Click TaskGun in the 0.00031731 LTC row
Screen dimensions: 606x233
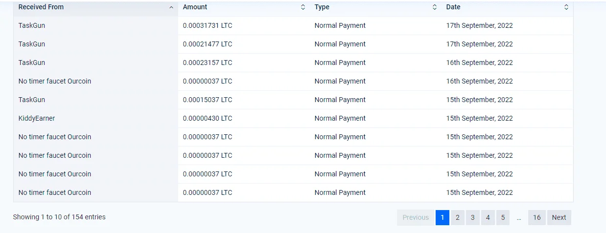[x=32, y=25]
